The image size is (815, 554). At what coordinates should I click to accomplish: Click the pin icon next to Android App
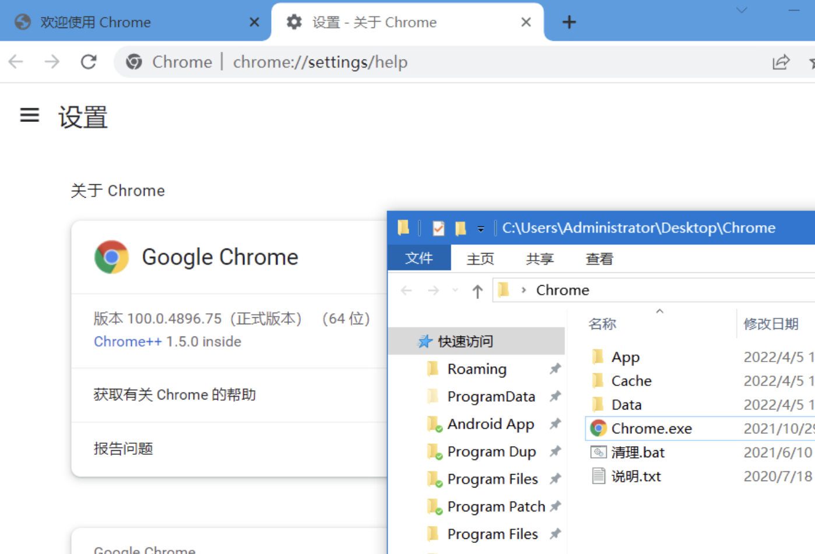coord(555,423)
